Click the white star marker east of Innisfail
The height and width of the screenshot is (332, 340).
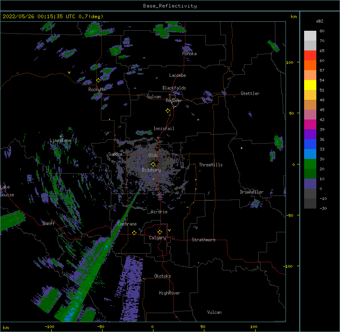click(198, 119)
